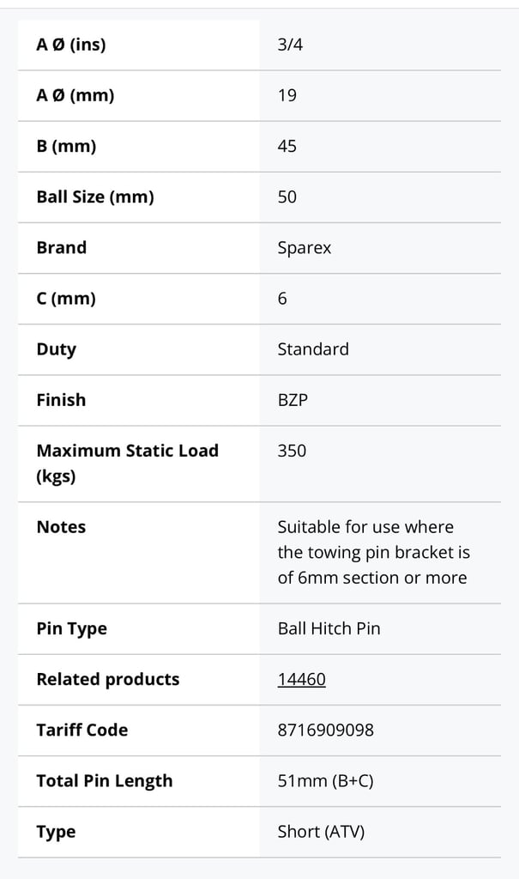Select the B (mm) value 45
Screen dimensions: 519x879
[x=287, y=146]
